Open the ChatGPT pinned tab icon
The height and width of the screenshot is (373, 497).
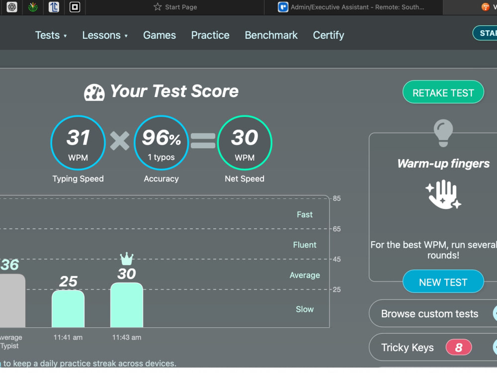coord(12,7)
